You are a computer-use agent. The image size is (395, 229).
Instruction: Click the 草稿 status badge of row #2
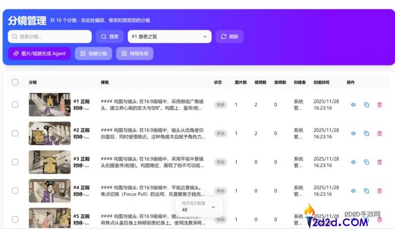pyautogui.click(x=220, y=133)
